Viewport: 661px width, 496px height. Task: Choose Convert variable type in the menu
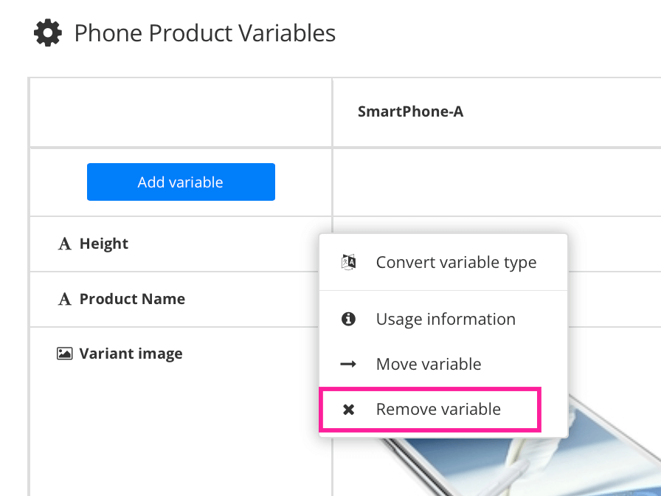click(456, 261)
